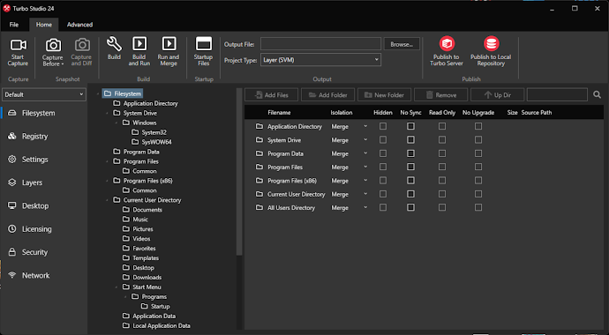The height and width of the screenshot is (335, 609).
Task: Select the Filesystem root tree node
Action: click(123, 93)
